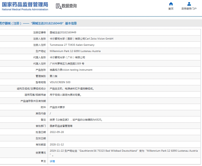This screenshot has width=202, height=166.
Task: Open the 详情 details link
Action: tap(52, 161)
